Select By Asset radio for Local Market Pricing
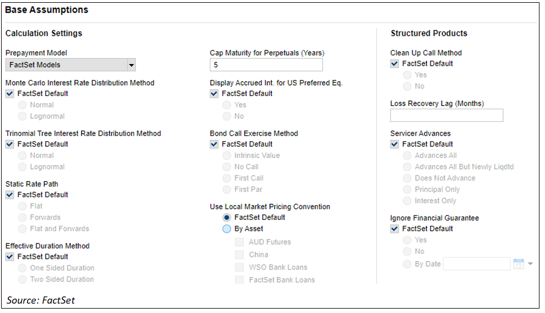 pos(227,229)
